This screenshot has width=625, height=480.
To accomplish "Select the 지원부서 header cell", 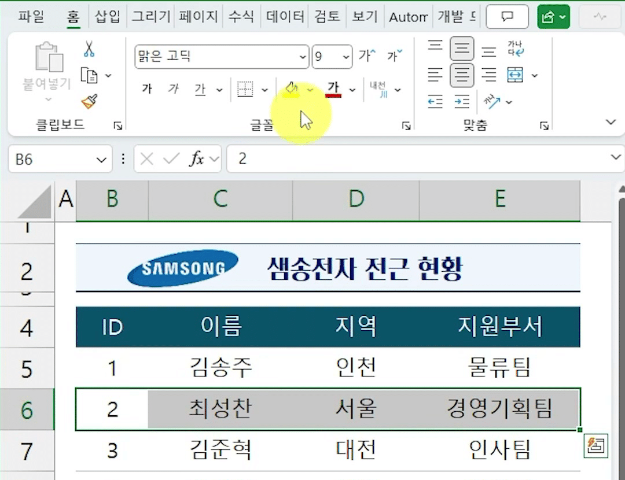I will coord(499,327).
